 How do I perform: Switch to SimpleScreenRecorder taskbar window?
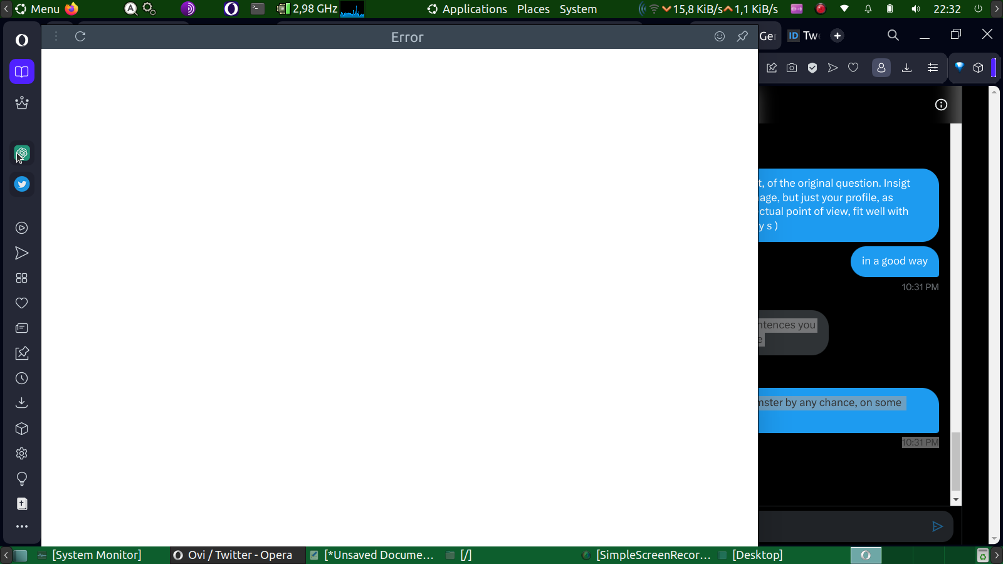(646, 555)
